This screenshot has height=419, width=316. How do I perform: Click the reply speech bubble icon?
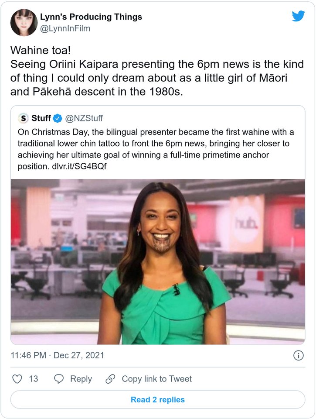[x=59, y=379]
